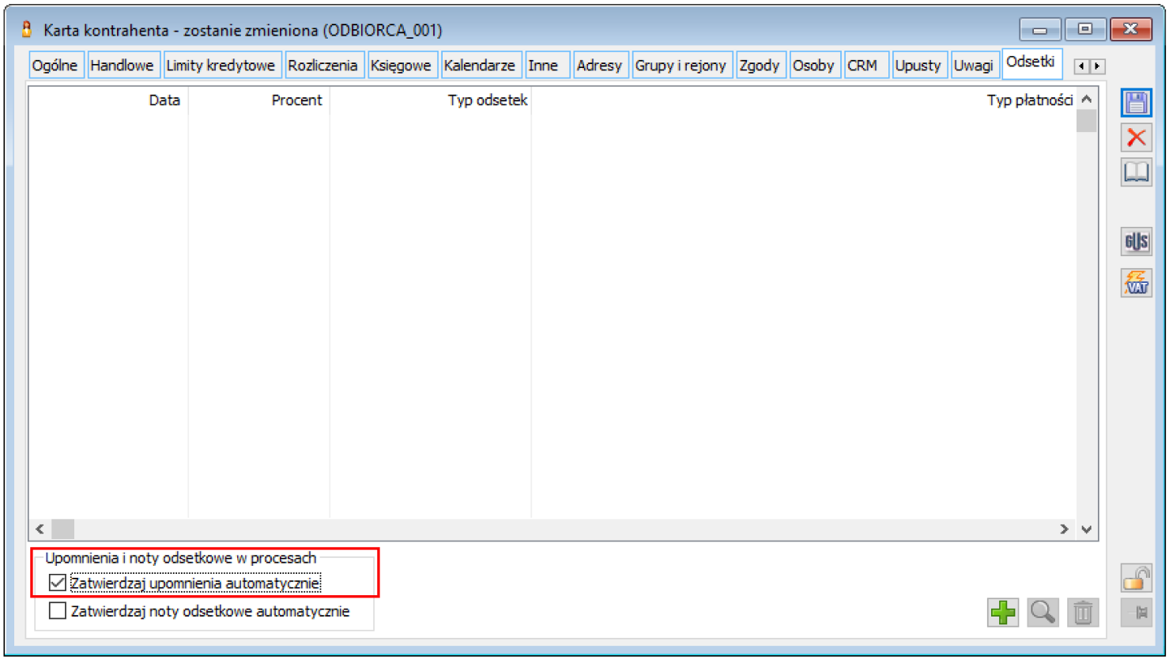1169x660 pixels.
Task: Save the contractor card with diskette icon
Action: pyautogui.click(x=1136, y=103)
